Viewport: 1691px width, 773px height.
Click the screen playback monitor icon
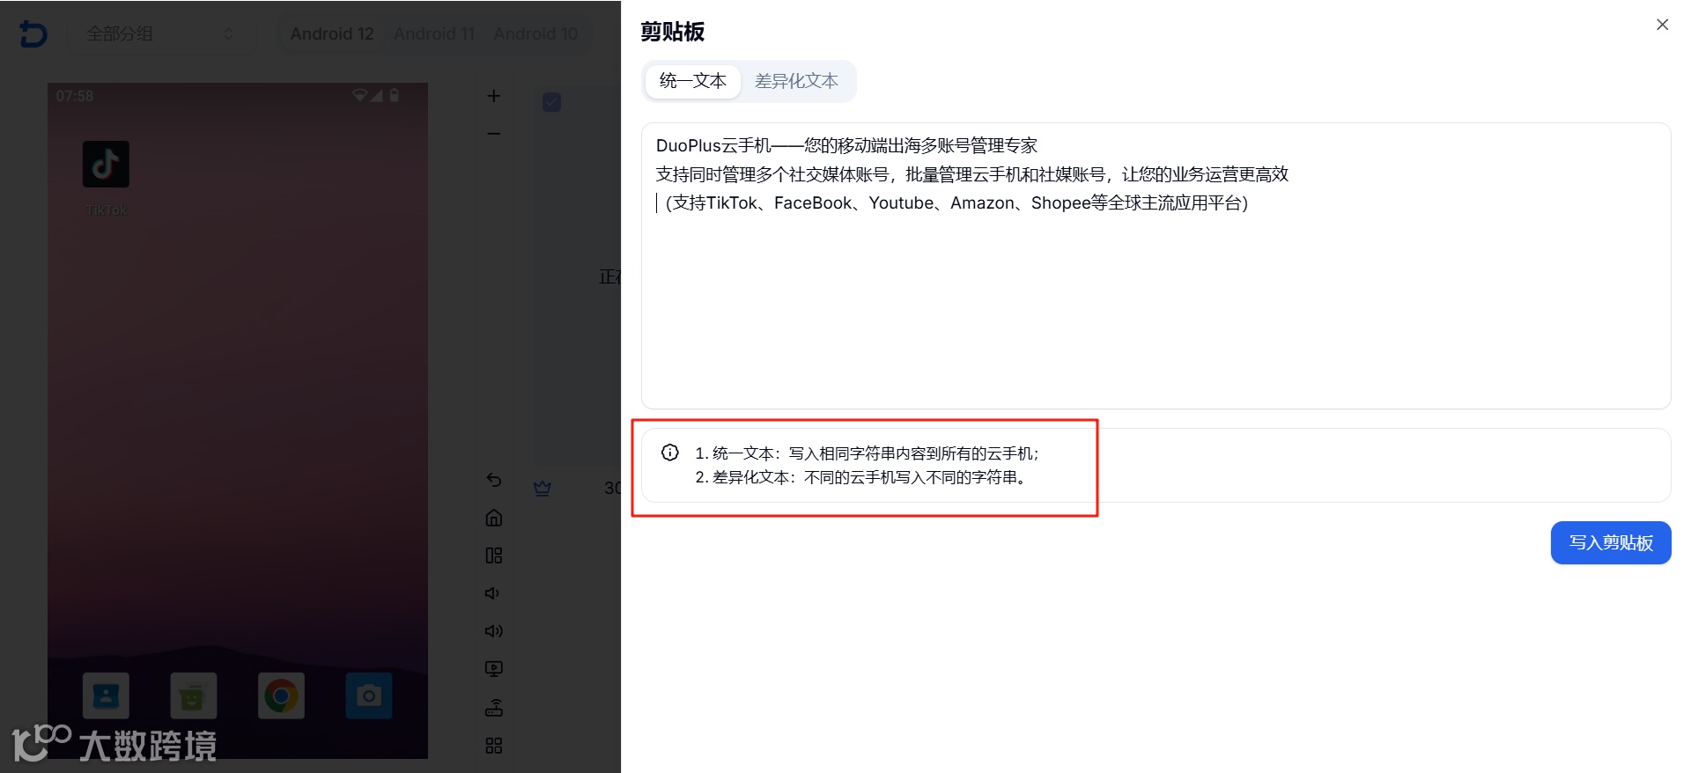[494, 669]
